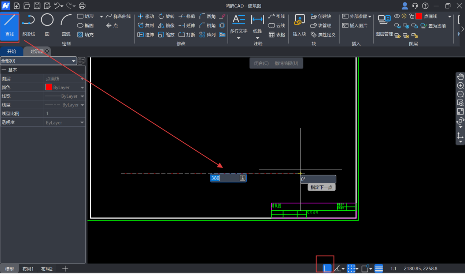465x274 pixels.
Task: Expand the 外部参照 dropdown
Action: point(370,16)
